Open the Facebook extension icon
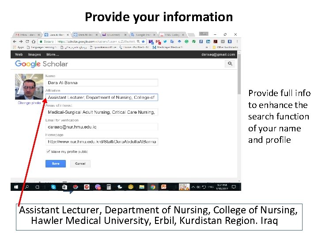Viewport: 318px width, 238px height. pos(201,41)
